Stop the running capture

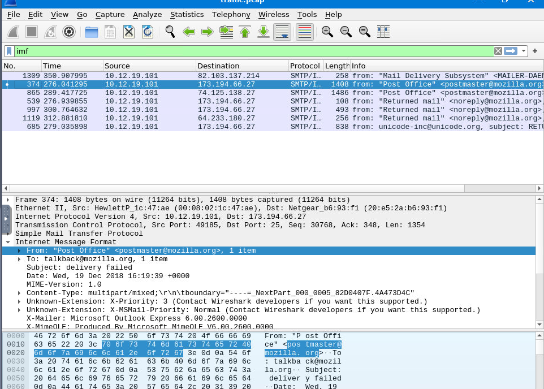click(32, 32)
